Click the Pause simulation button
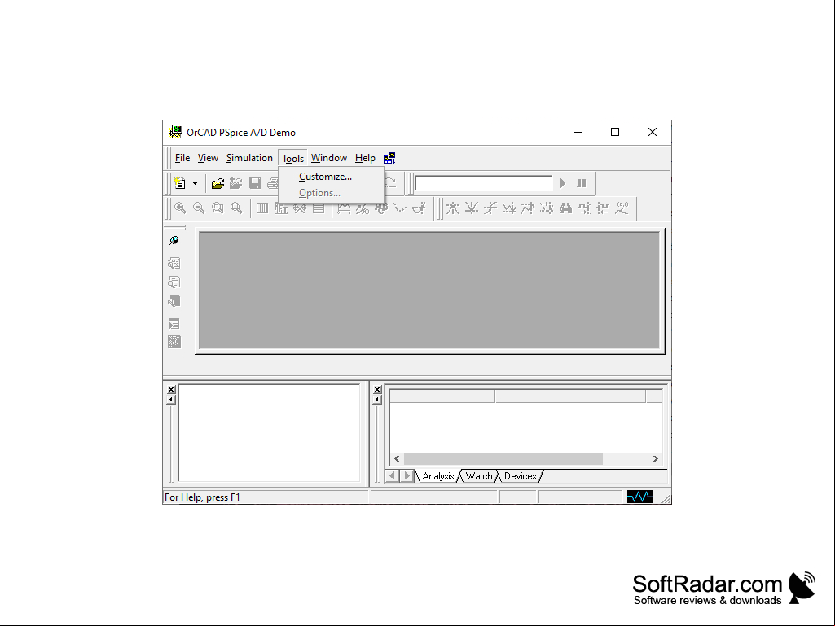This screenshot has width=835, height=626. tap(582, 184)
